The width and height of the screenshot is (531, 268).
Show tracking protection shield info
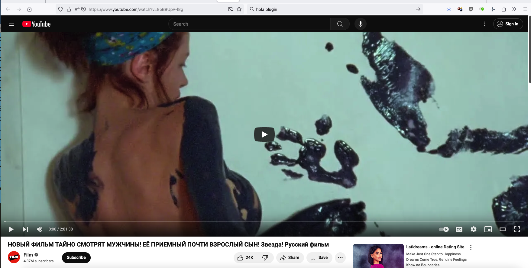60,9
